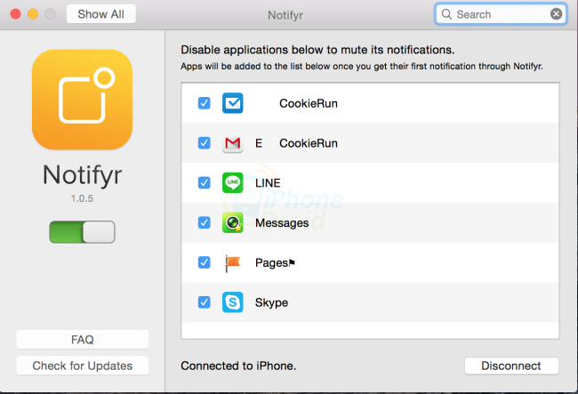Open the FAQ
This screenshot has width=578, height=394.
(x=83, y=340)
